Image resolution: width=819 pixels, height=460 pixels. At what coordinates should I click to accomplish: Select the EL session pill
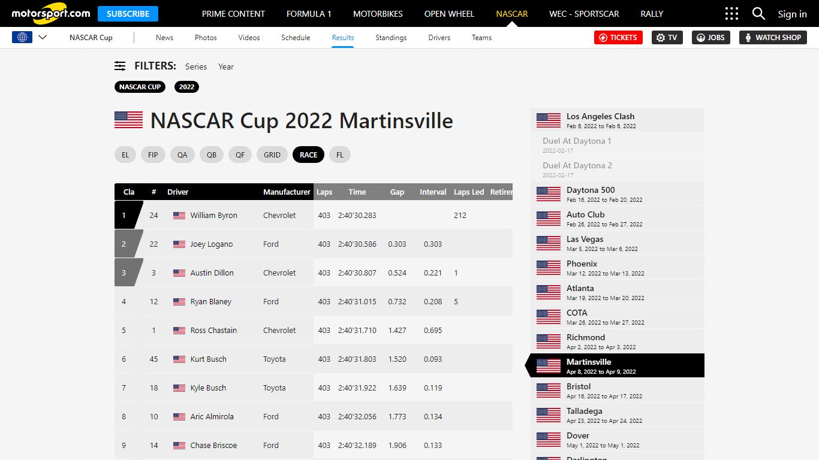(125, 155)
